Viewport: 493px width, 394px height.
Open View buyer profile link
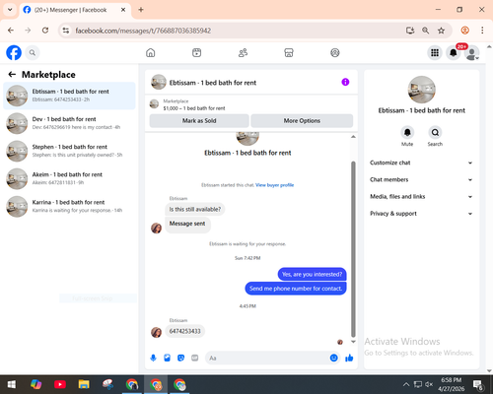[274, 185]
